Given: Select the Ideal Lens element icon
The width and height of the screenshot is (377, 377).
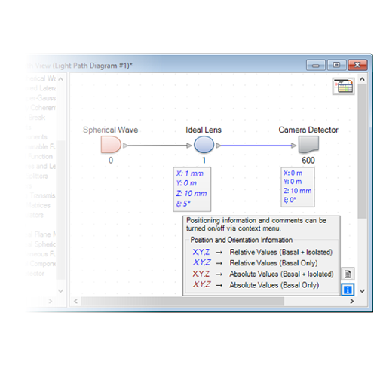Looking at the screenshot, I should tap(204, 145).
